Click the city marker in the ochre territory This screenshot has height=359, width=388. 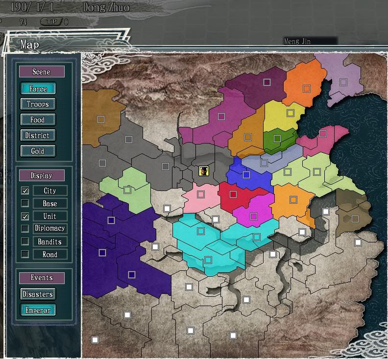248,137
